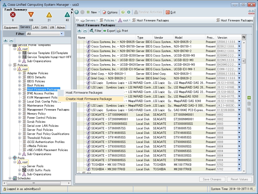Sort table by Model column header
The height and width of the screenshot is (194, 258).
[189, 37]
